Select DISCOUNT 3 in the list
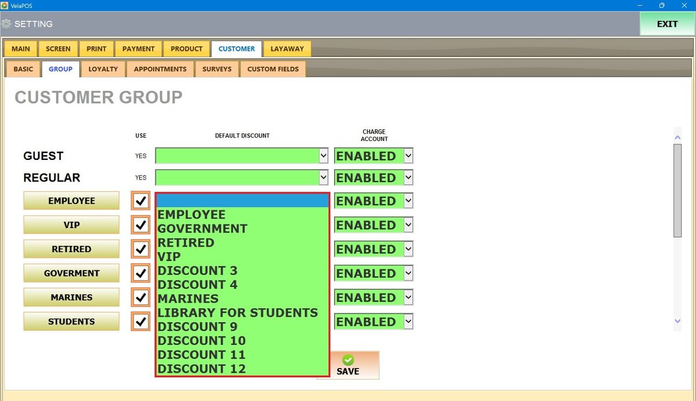The height and width of the screenshot is (401, 696). (242, 271)
